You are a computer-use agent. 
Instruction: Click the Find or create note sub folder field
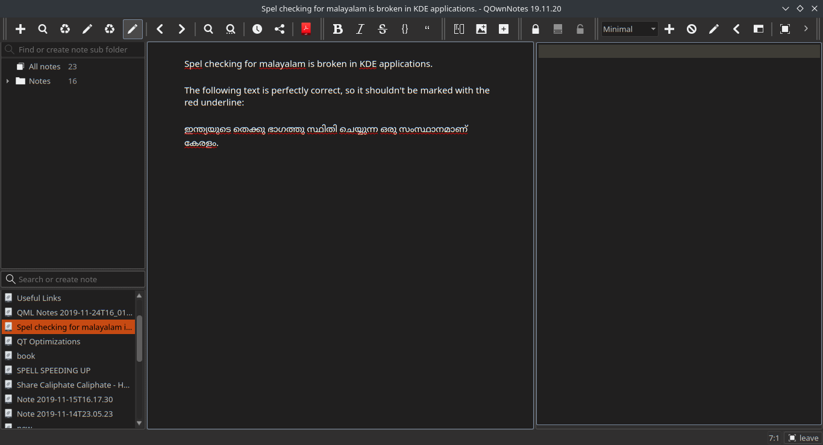tap(74, 49)
